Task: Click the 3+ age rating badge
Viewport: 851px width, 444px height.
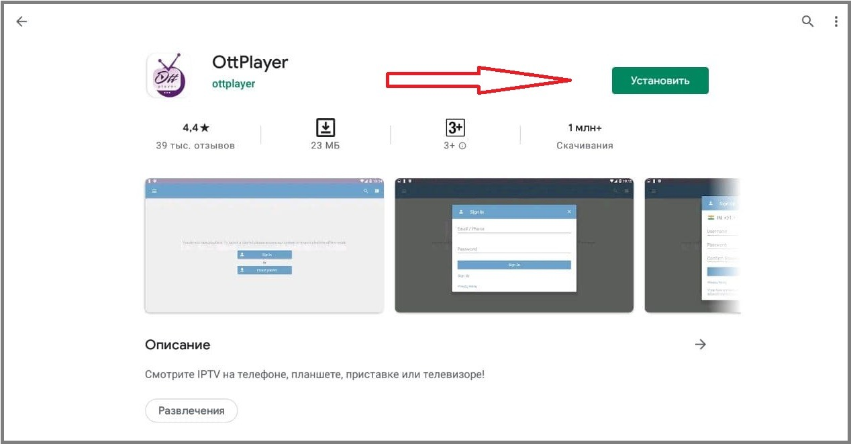Action: (456, 128)
